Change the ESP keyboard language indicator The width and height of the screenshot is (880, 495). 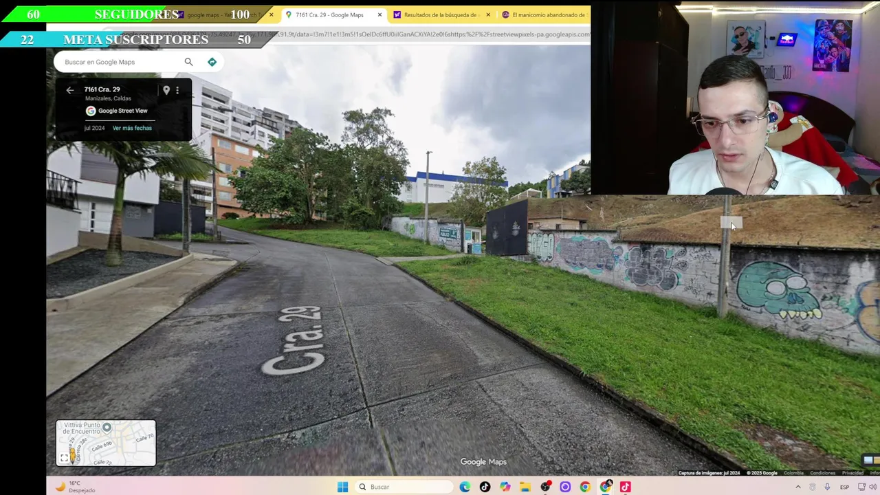[x=844, y=487]
